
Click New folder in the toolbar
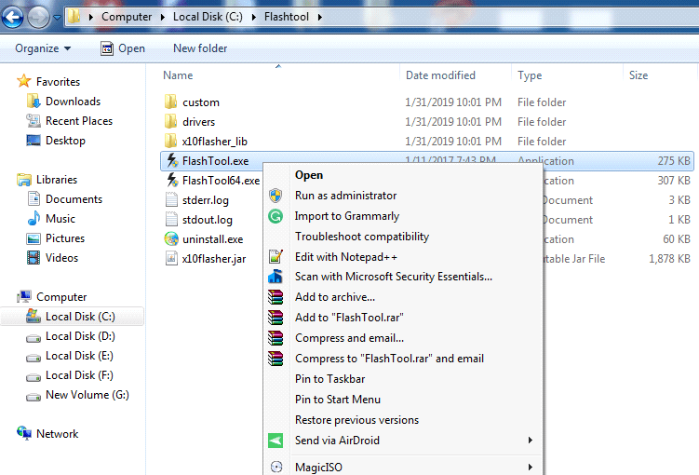point(200,48)
